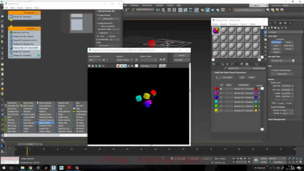Toggle the AutoGrid checkbox
This screenshot has height=171, width=304.
point(275,39)
